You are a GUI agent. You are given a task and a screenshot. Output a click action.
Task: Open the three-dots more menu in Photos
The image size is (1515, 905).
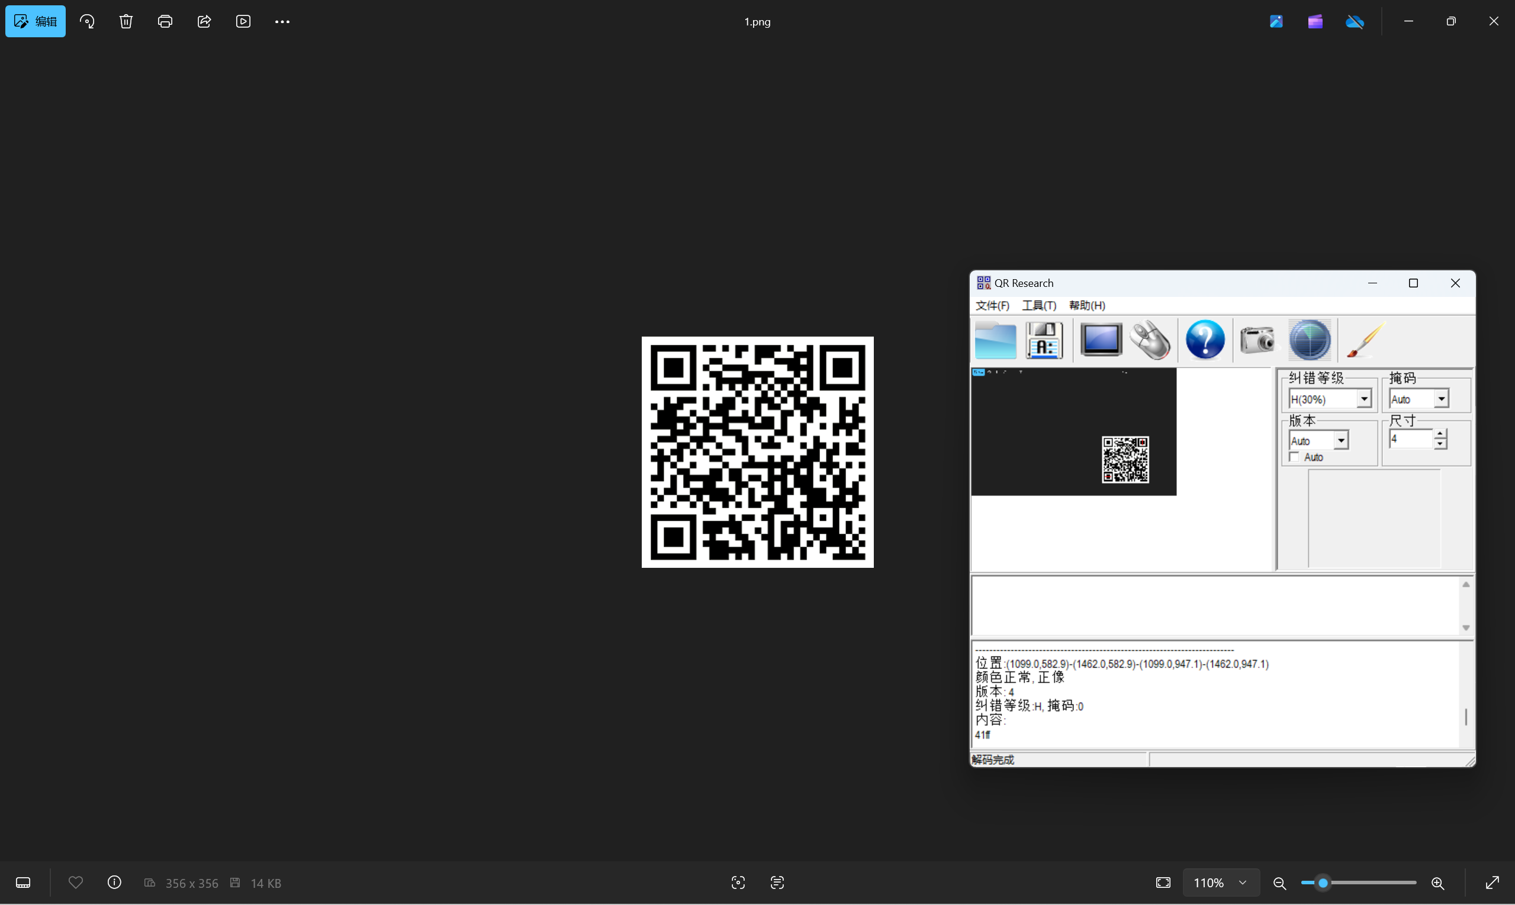pos(282,21)
